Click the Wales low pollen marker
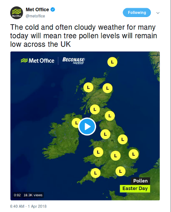 click(98, 152)
